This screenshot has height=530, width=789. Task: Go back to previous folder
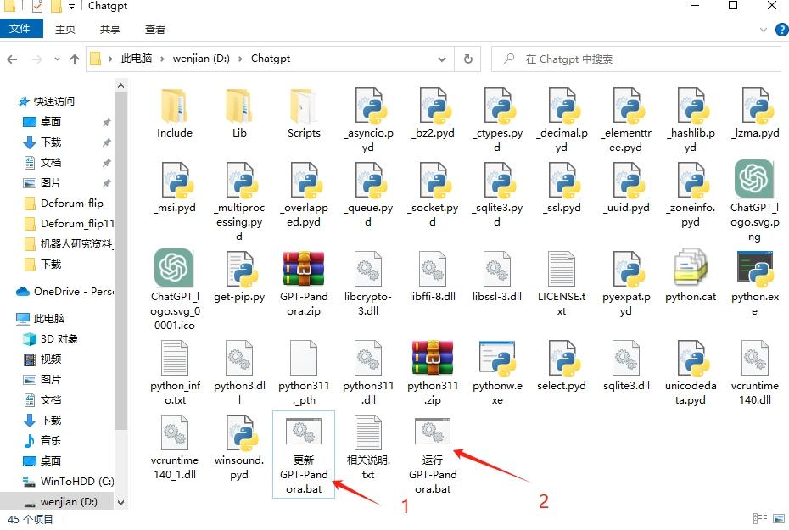coord(12,59)
